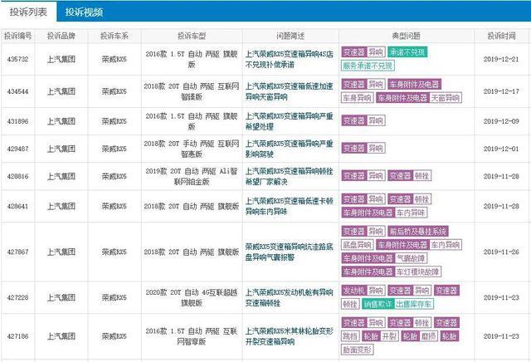Viewport: 531px width, 362px height.
Task: Click the 发动机 异响 tag in row 427228
Action: click(x=363, y=291)
